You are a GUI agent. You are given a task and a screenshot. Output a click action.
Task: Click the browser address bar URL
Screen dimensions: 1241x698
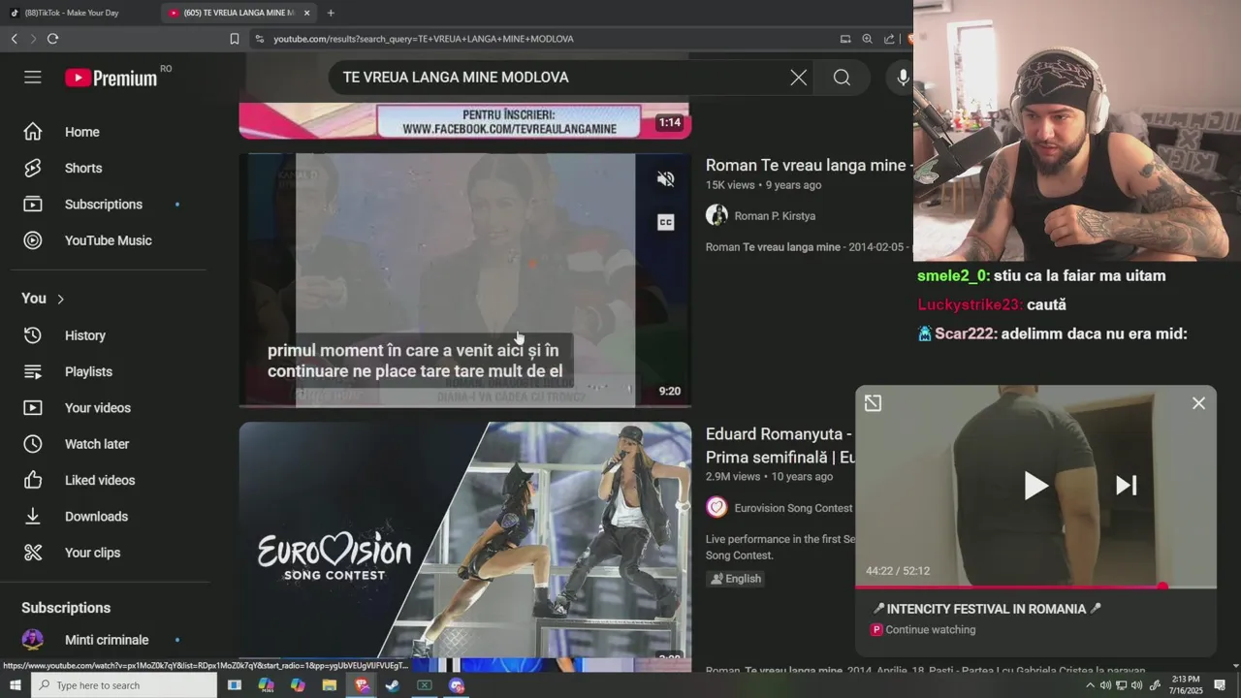pyautogui.click(x=424, y=39)
